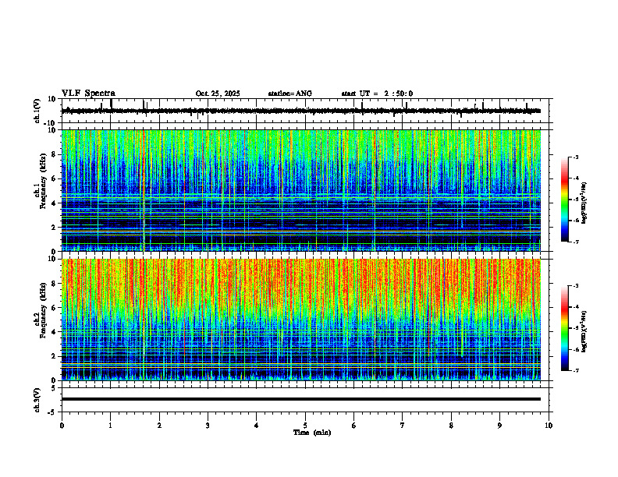This screenshot has width=618, height=477.
Task: Click time axis tick label "1"
Action: click(x=110, y=426)
